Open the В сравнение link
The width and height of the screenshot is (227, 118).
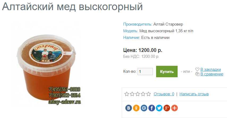[x=212, y=74]
